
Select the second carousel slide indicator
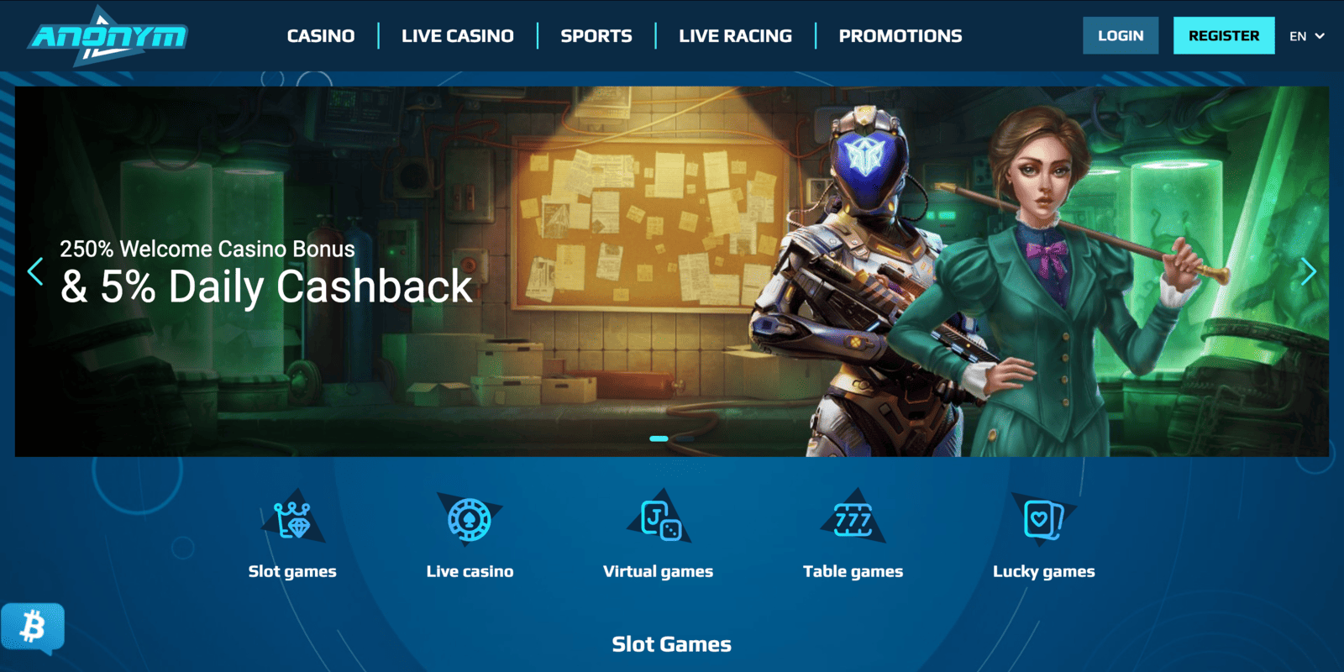pos(685,438)
